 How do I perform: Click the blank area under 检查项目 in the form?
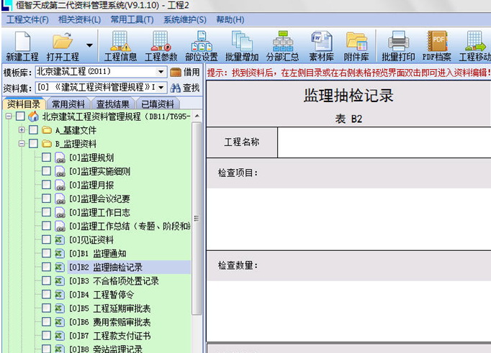point(348,219)
